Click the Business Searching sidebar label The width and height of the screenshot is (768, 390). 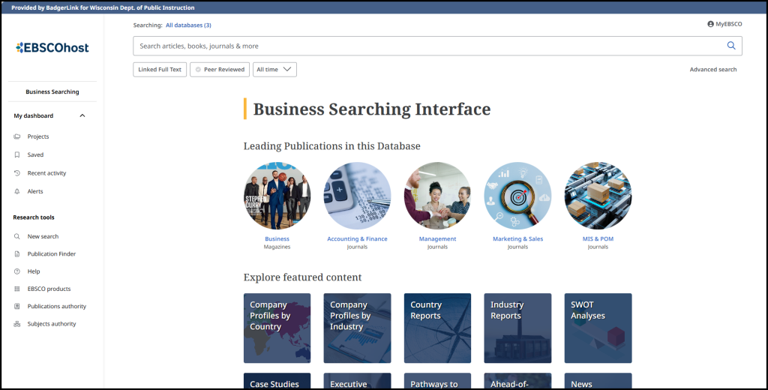pyautogui.click(x=52, y=91)
